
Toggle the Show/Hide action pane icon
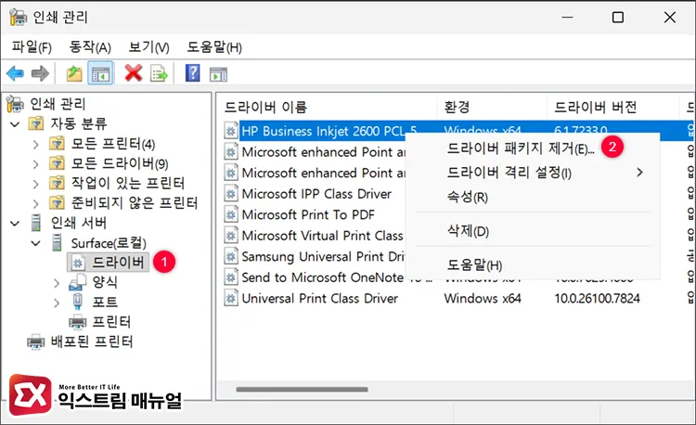point(218,74)
